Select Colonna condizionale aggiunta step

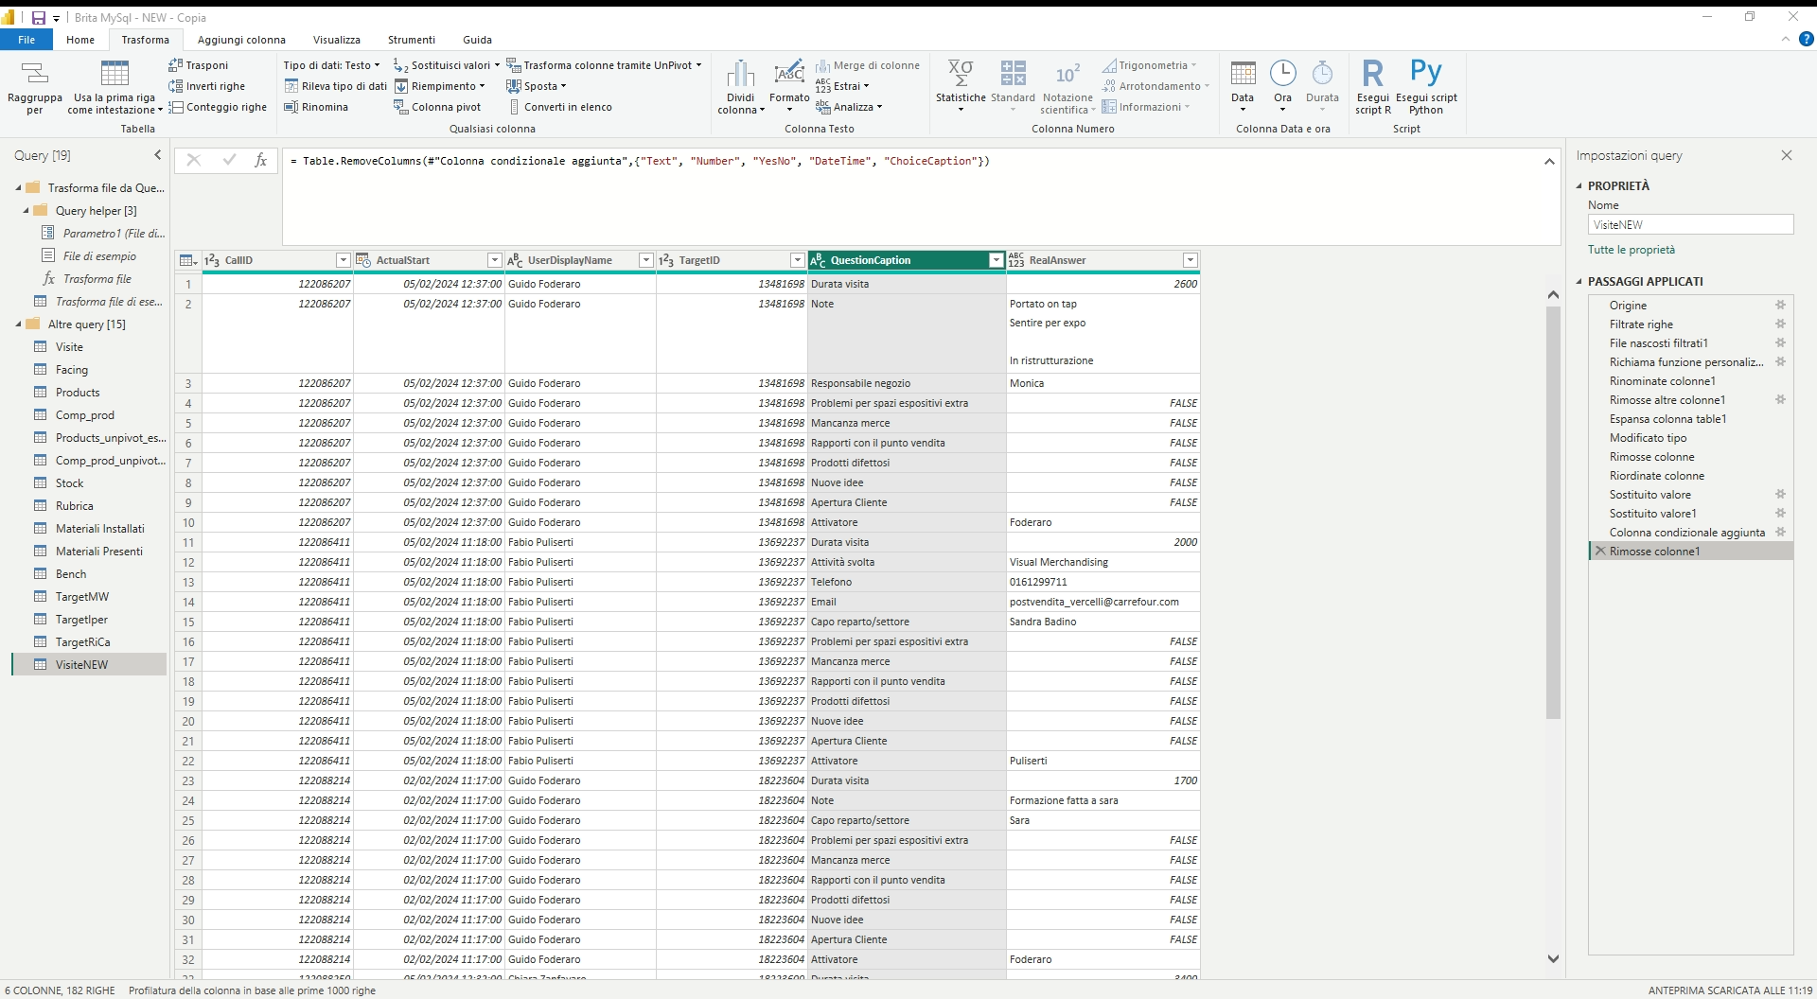coord(1687,533)
